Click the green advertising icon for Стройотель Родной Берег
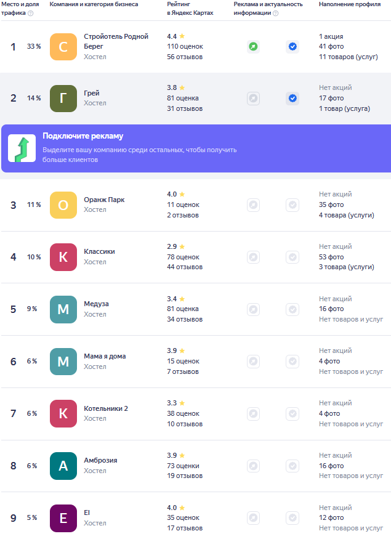The width and height of the screenshot is (391, 539). pyautogui.click(x=253, y=46)
